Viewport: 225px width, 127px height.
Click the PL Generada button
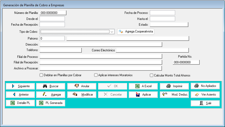point(51,103)
